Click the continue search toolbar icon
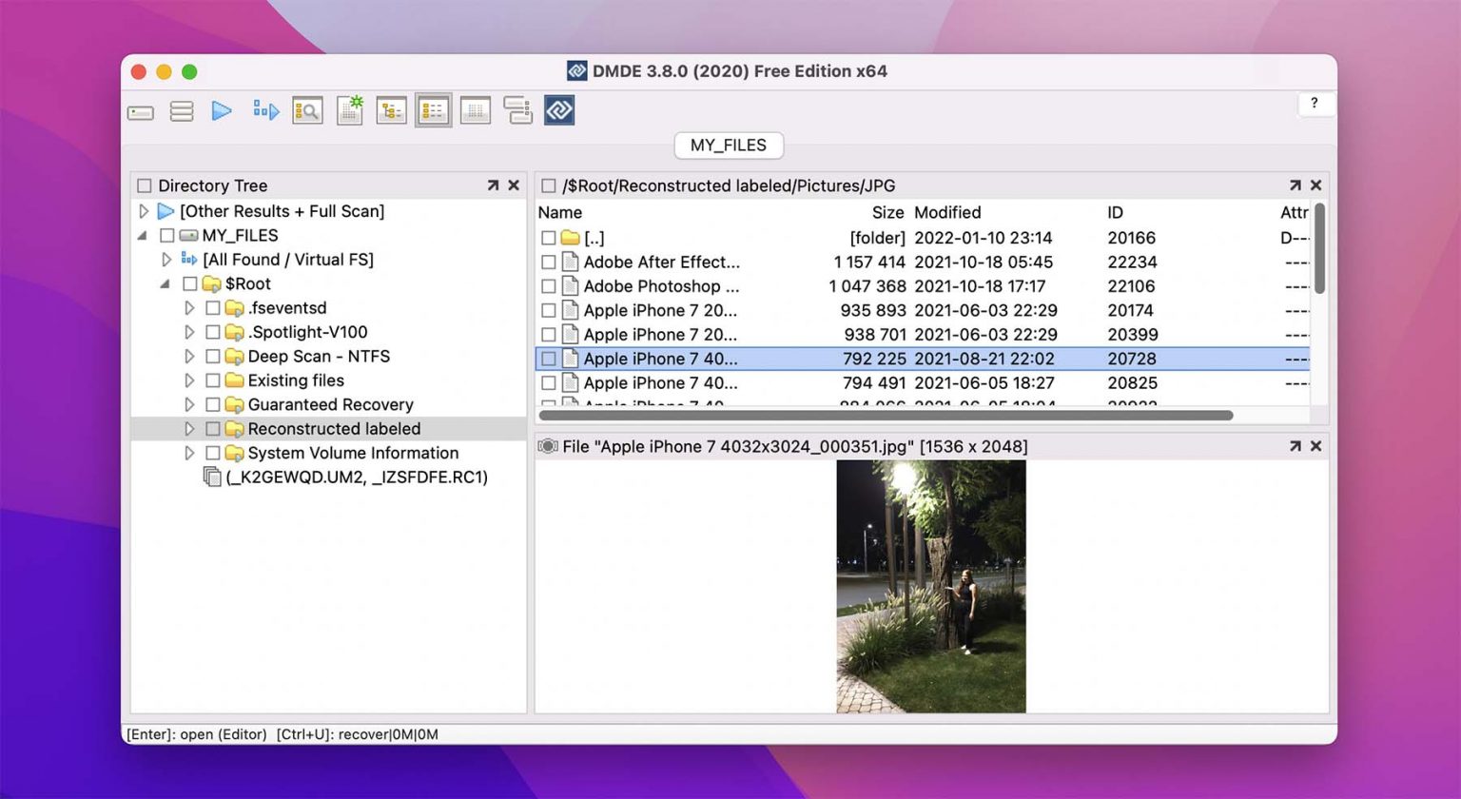Viewport: 1461px width, 799px height. click(x=264, y=110)
